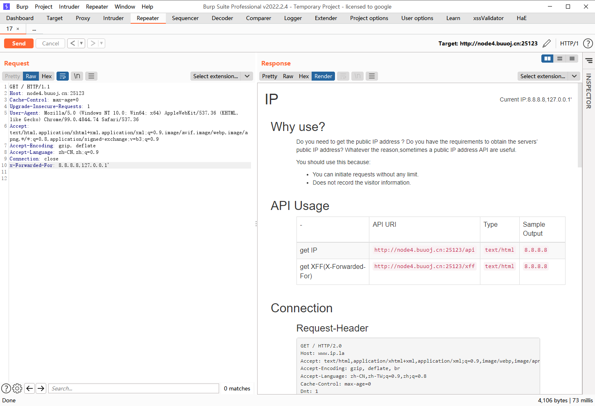595x406 pixels.
Task: Open Project options tab
Action: tap(369, 18)
